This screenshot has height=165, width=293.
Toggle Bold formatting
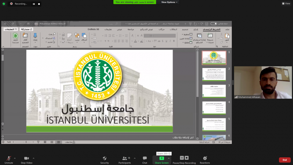click(x=174, y=41)
